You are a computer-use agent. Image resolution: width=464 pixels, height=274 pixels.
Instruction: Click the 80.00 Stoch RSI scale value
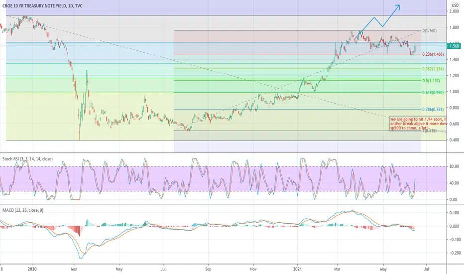coord(454,166)
